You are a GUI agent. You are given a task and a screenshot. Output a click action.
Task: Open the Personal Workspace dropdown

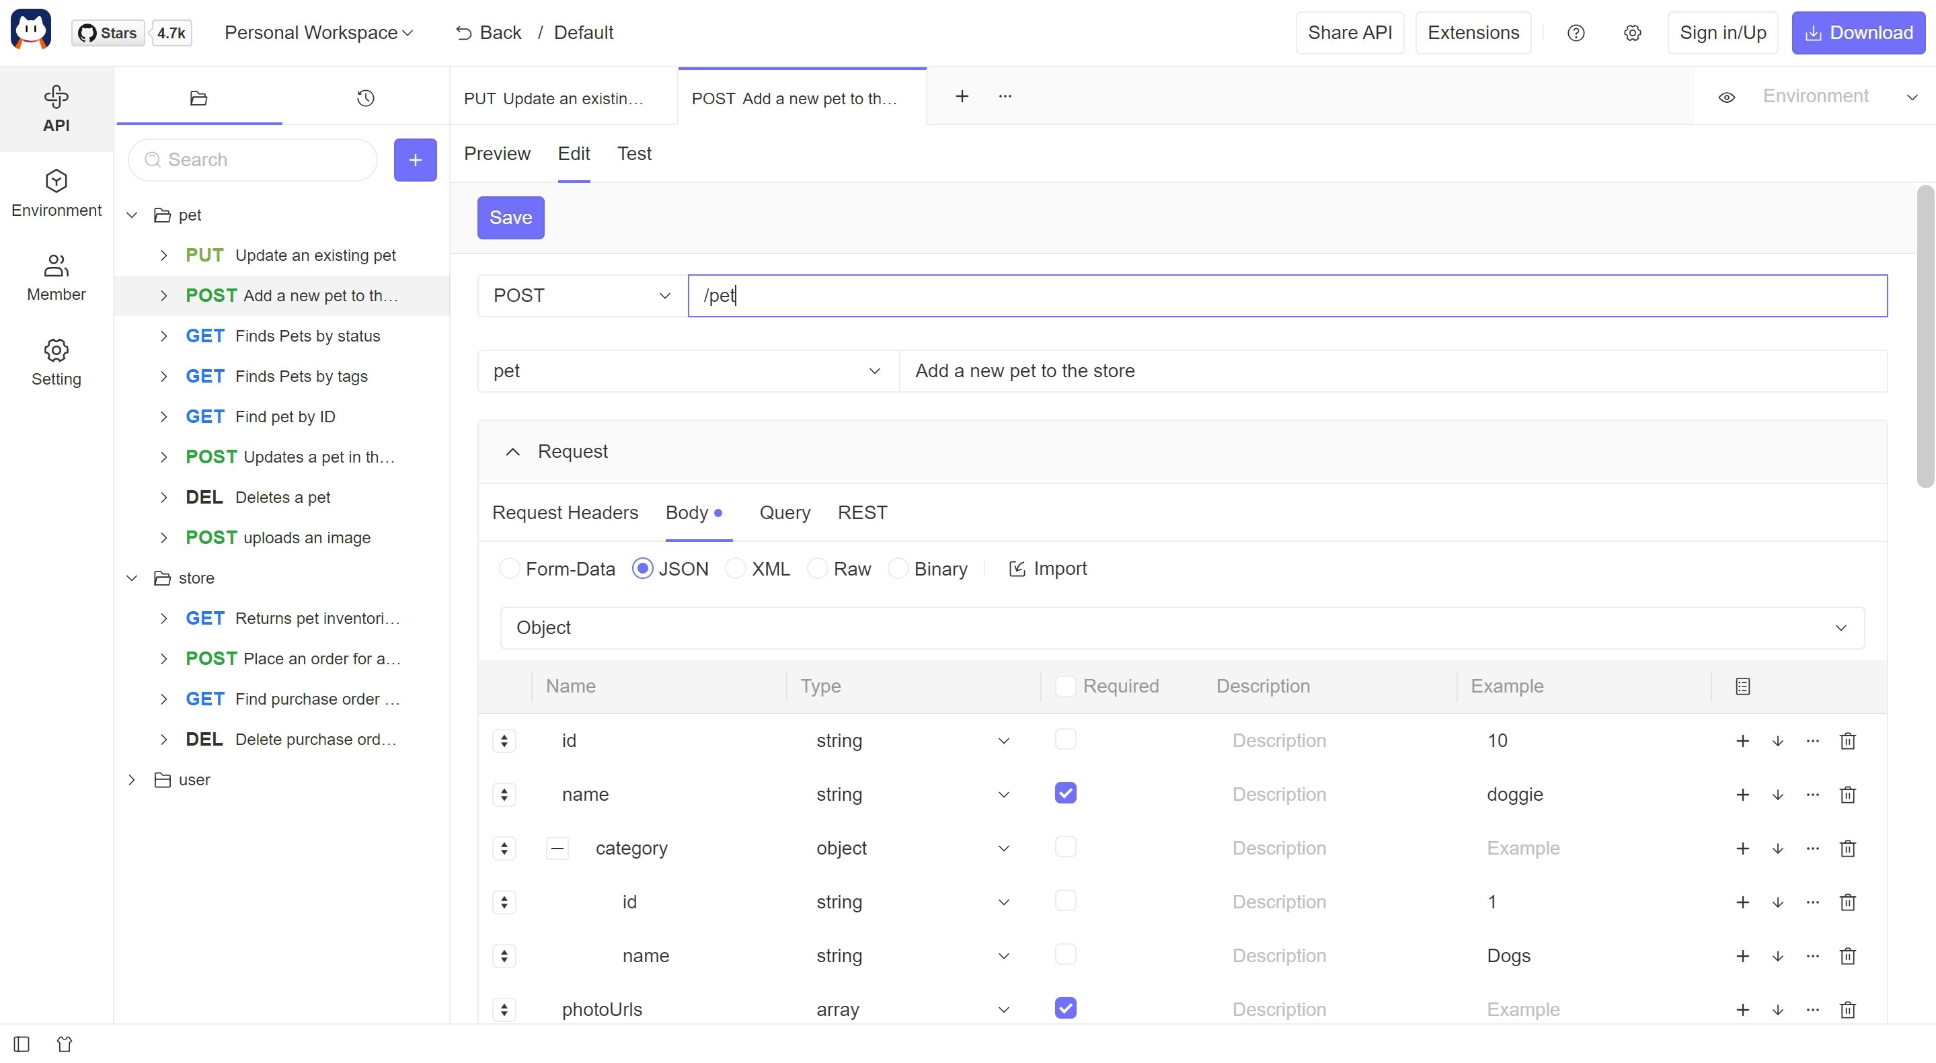coord(319,33)
